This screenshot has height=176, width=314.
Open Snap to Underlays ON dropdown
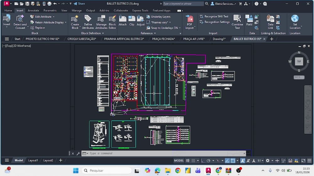[180, 28]
